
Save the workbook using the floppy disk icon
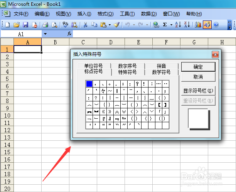pos(25,25)
